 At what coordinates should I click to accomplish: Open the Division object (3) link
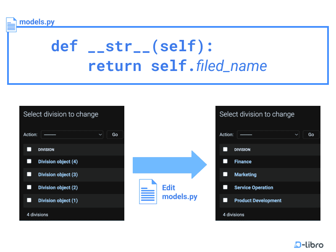tap(58, 175)
